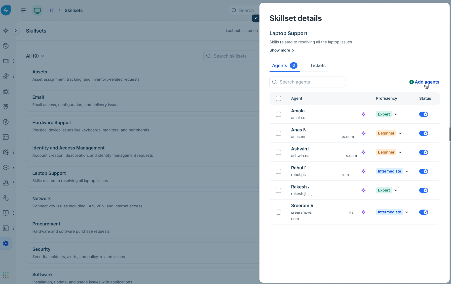Click the vertical scrollbar thumb on right edge
This screenshot has width=451, height=284.
tap(450, 134)
